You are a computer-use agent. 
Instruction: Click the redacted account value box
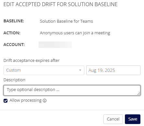55,45
